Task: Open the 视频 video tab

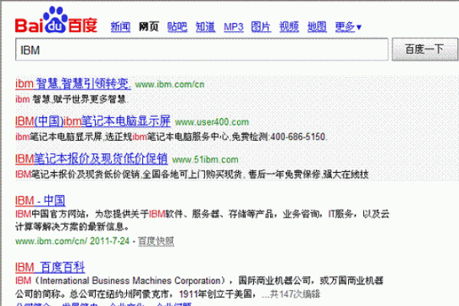Action: coord(289,27)
